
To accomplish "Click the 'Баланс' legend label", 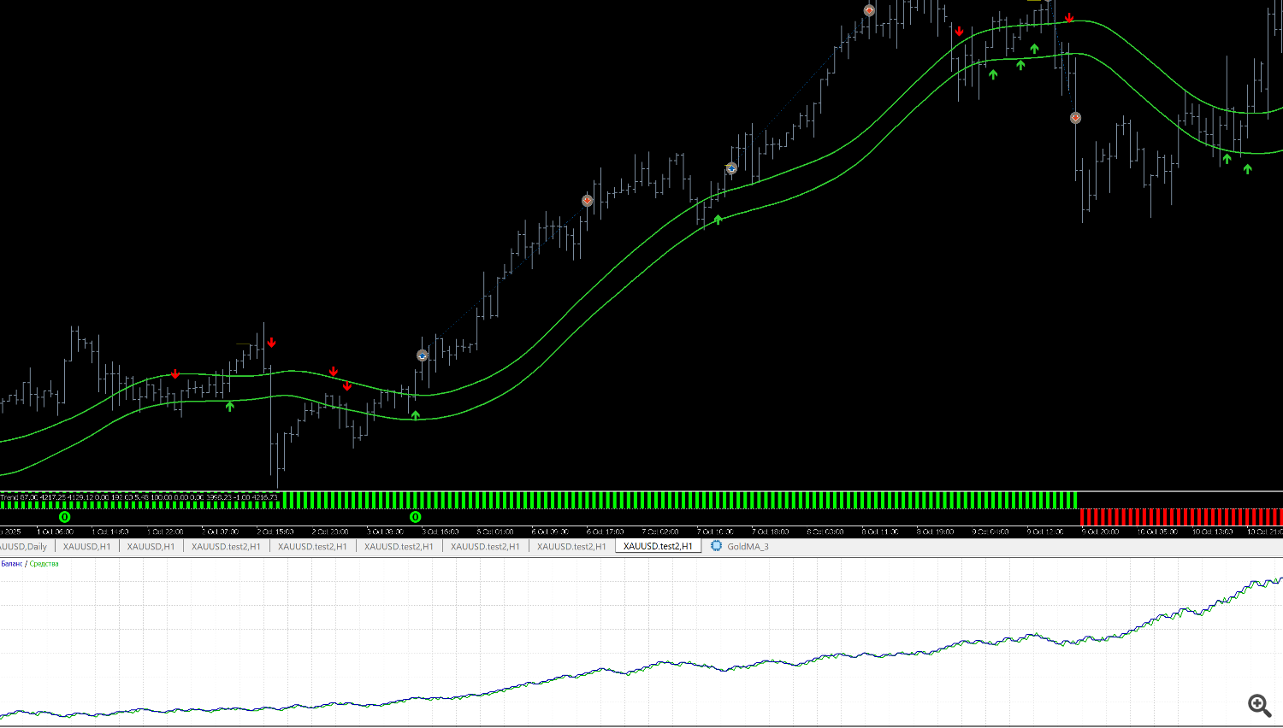I will click(12, 564).
